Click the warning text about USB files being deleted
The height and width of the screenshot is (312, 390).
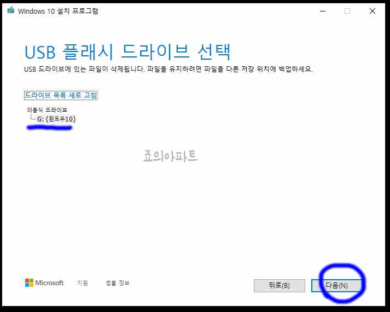click(x=168, y=69)
